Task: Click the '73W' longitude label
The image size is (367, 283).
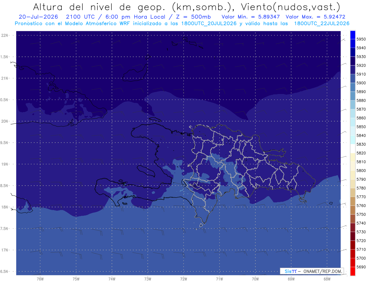Action: click(x=148, y=279)
